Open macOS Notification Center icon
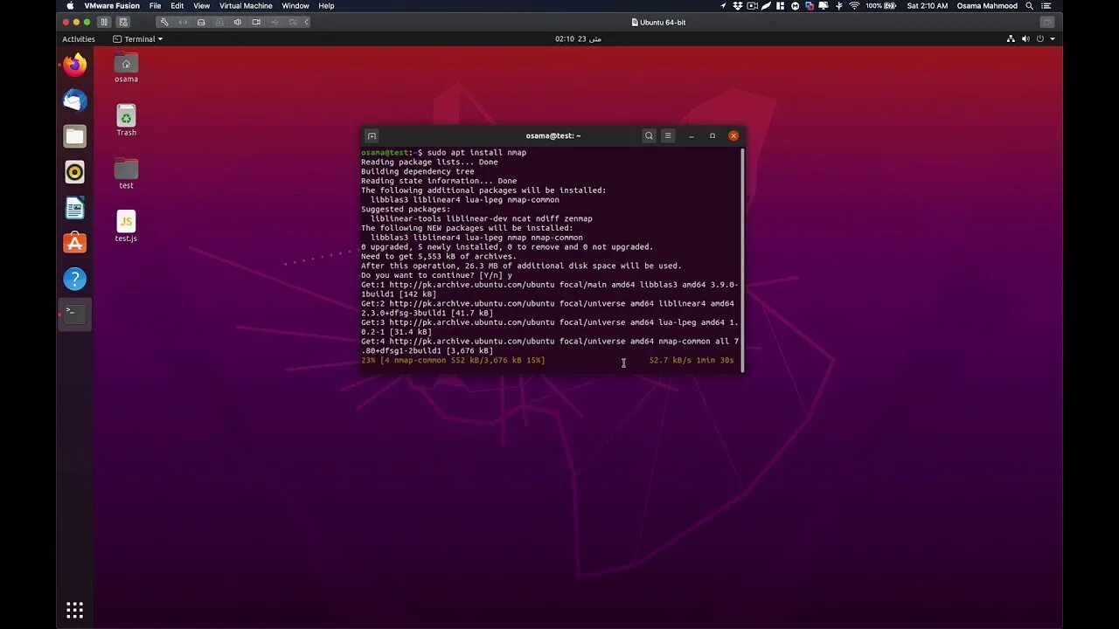Viewport: 1119px width, 629px height. [1046, 6]
